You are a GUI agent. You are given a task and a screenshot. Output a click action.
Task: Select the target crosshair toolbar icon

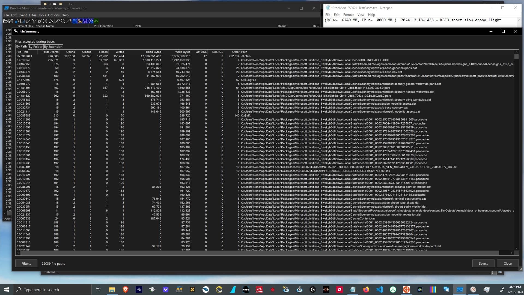(x=45, y=21)
